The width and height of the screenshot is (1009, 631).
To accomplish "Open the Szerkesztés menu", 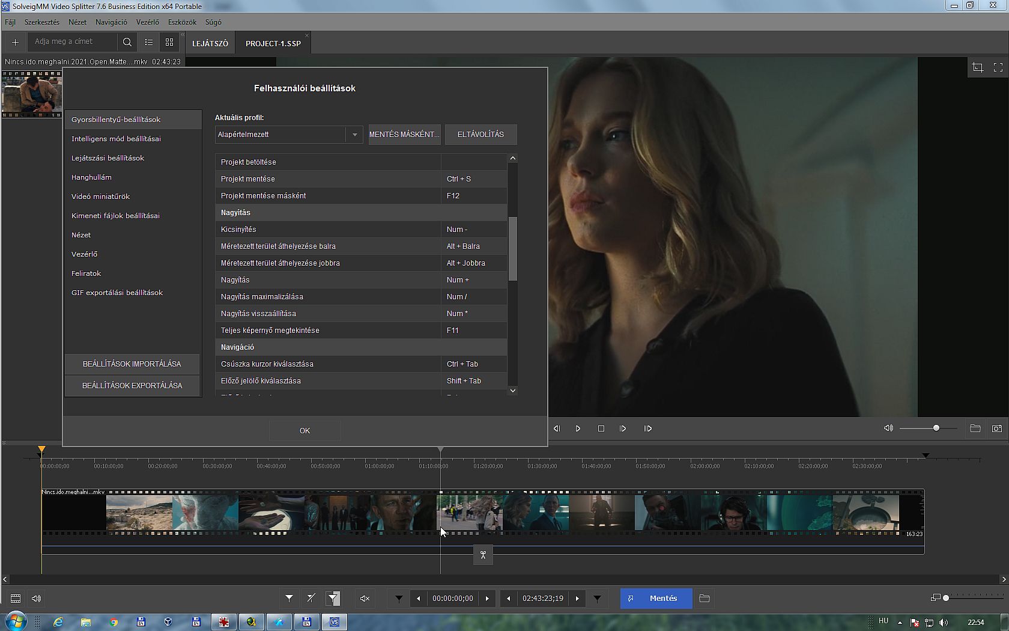I will [42, 22].
